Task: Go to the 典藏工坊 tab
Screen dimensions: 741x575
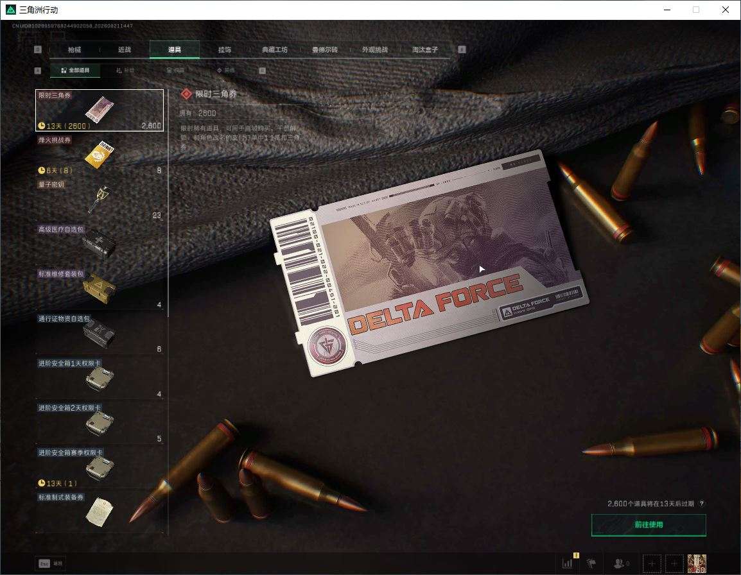Action: click(275, 49)
